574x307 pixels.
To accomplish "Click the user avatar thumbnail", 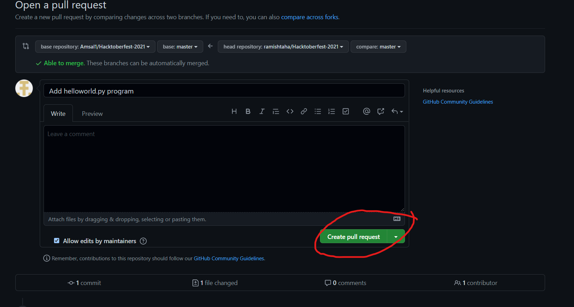I will point(24,88).
